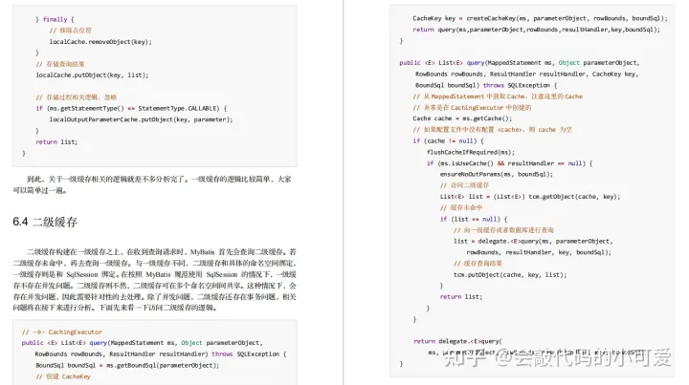Select the '// 访问二级缓存' comment
This screenshot has height=385, width=689.
pos(464,185)
